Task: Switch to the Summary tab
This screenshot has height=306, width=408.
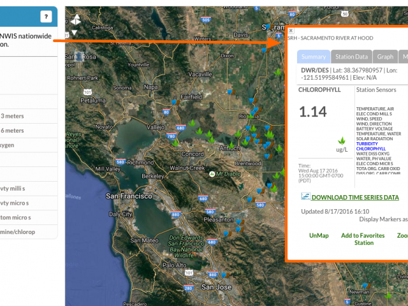Action: tap(314, 57)
